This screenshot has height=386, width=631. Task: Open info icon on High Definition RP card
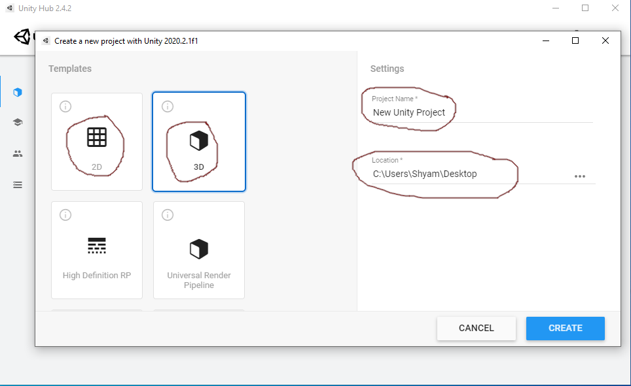[65, 215]
